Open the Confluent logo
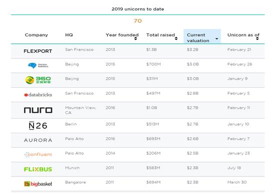277x193 pixels. [x=38, y=155]
